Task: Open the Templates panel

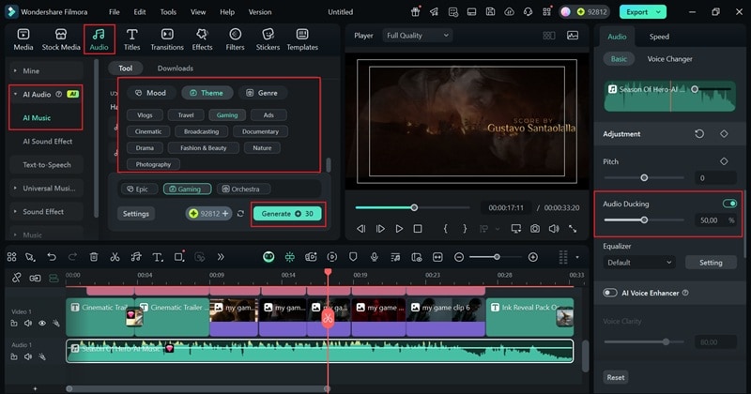Action: tap(302, 39)
